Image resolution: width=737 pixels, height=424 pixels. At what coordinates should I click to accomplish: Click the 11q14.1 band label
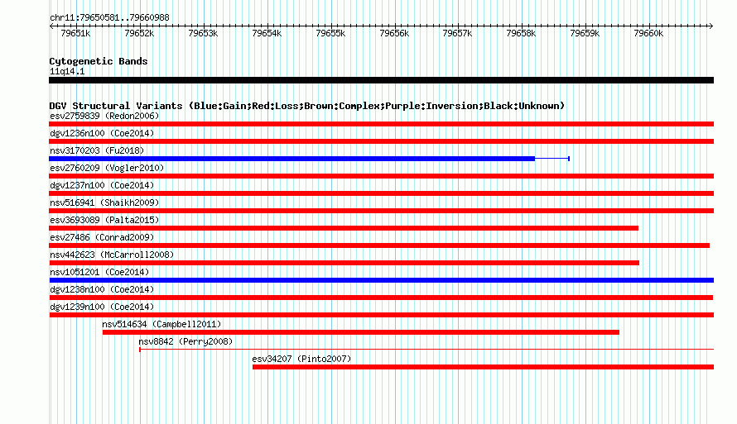tap(67, 71)
